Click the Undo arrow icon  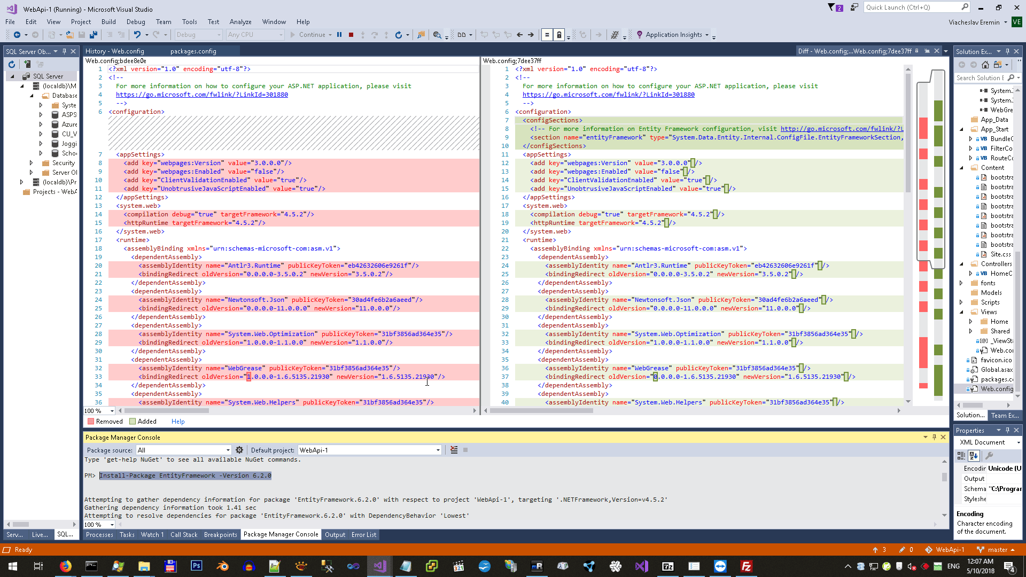pos(137,35)
